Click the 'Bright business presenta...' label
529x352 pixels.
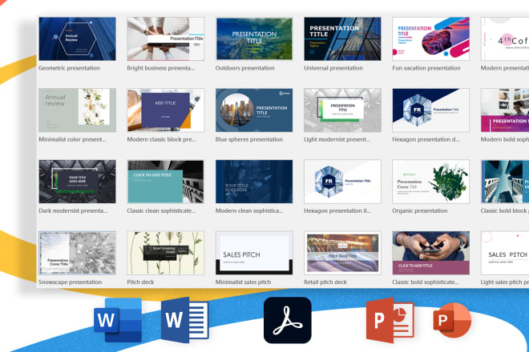pos(161,68)
